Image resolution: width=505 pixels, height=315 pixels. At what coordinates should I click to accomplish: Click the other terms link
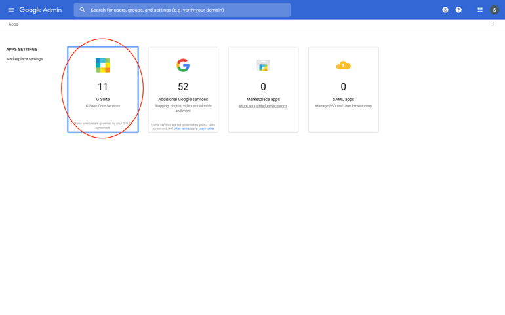182,128
